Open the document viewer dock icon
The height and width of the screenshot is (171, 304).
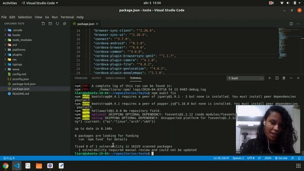(28, 166)
